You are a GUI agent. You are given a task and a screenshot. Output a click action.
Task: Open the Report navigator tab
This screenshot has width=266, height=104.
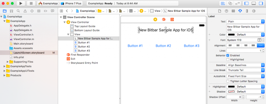52,11
